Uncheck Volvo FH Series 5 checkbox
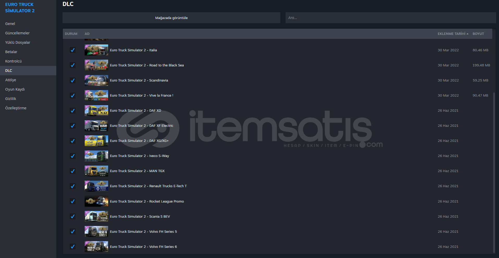Viewport: 499px width, 258px height. click(73, 231)
